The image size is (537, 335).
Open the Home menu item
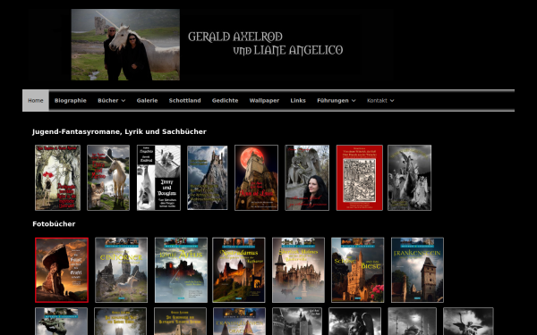click(x=36, y=100)
